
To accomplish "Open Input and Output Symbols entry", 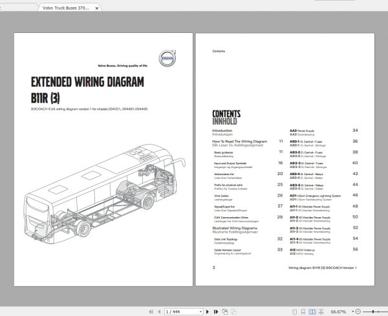I will point(230,163).
